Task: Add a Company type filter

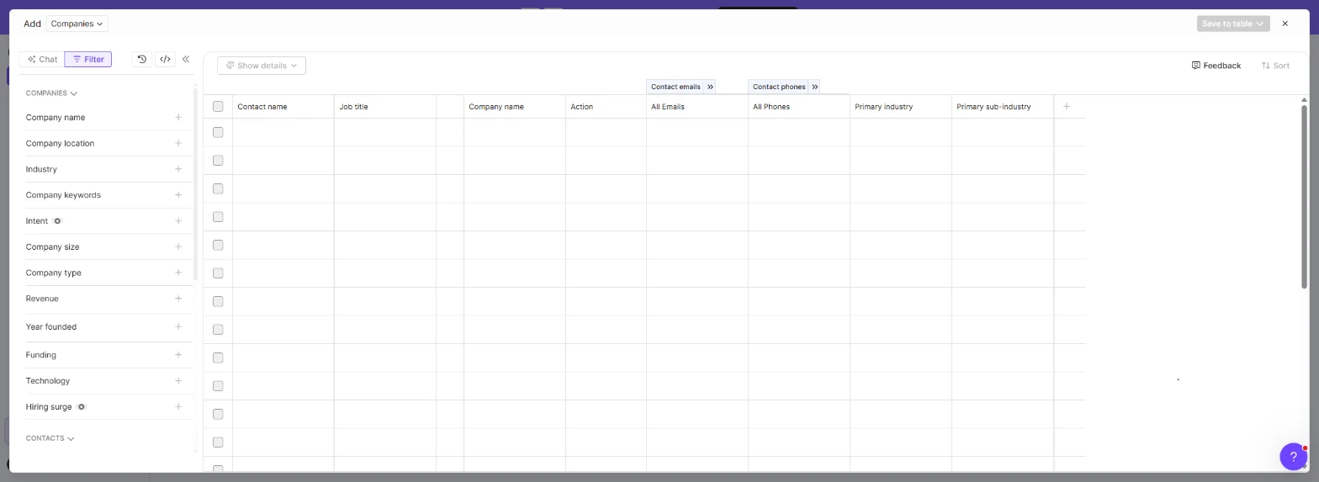Action: pos(178,273)
